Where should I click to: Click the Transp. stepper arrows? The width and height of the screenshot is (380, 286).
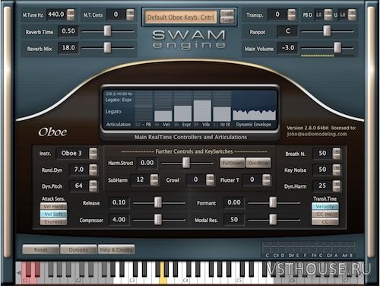[x=292, y=14]
